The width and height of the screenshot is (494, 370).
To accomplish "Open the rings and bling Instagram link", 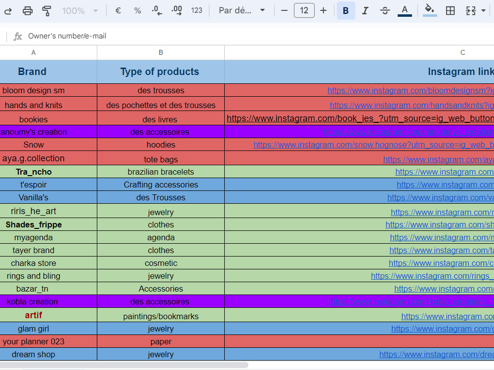I will (x=432, y=276).
